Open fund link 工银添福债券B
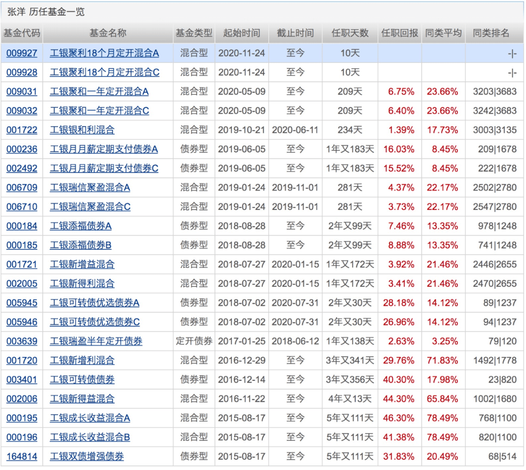Screen dimensions: 526x470 81,245
